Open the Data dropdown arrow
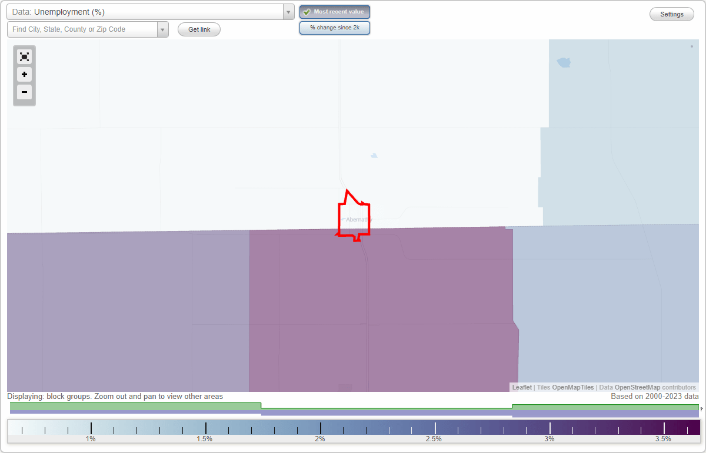 [288, 12]
